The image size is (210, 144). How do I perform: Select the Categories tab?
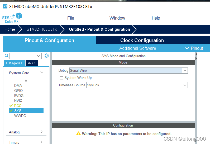coord(14,63)
